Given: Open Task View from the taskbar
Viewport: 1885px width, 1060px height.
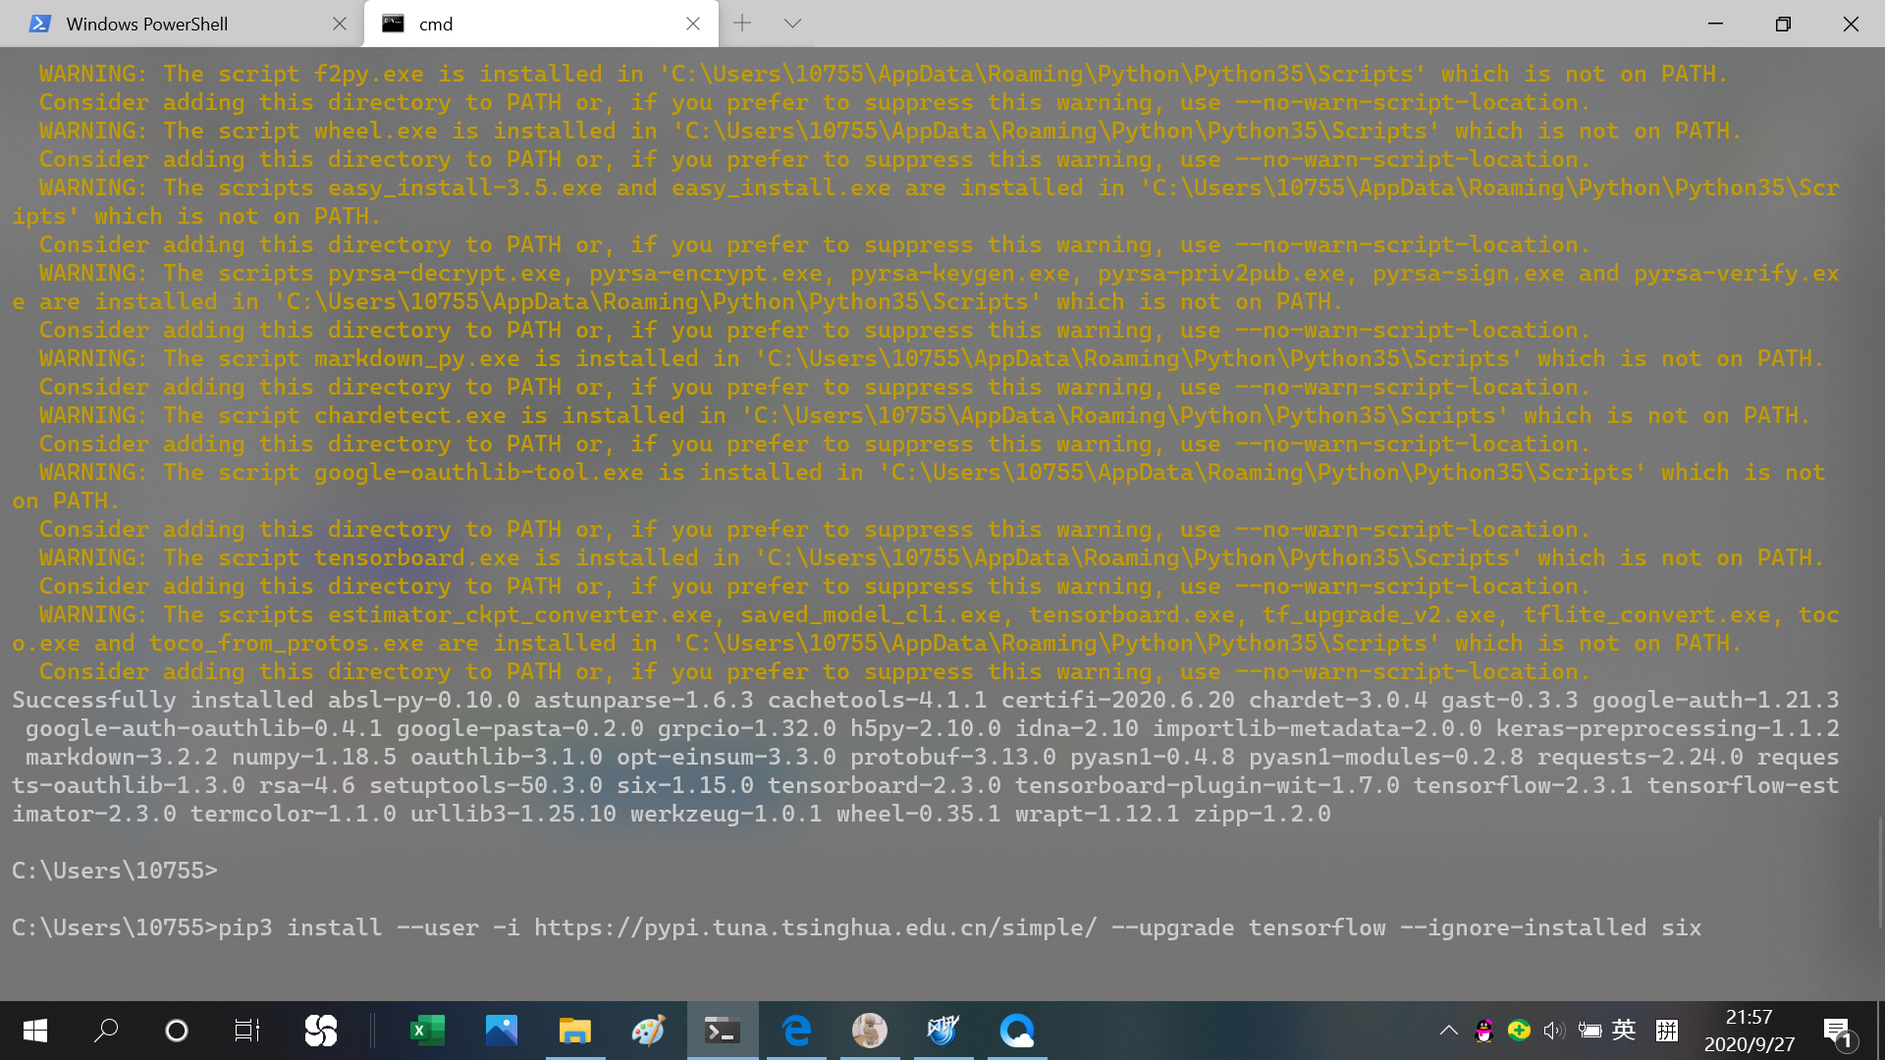Looking at the screenshot, I should (246, 1031).
